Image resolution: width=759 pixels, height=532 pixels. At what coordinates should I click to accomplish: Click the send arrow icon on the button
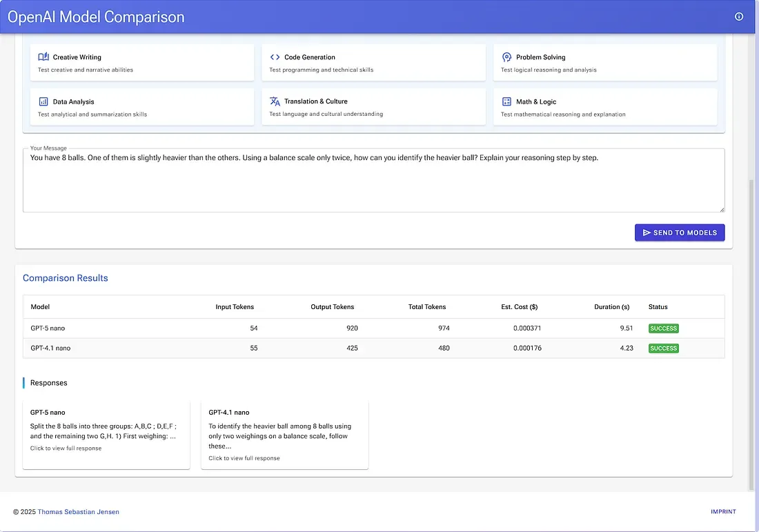click(647, 233)
